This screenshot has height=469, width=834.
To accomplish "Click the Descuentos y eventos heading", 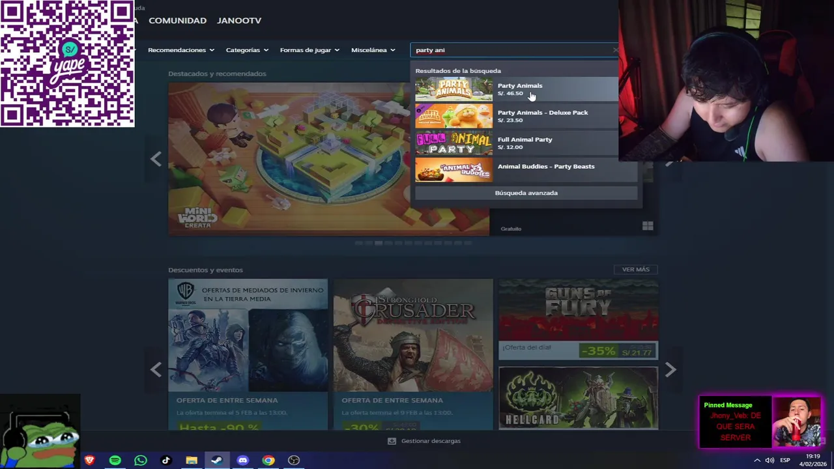I will click(x=205, y=270).
